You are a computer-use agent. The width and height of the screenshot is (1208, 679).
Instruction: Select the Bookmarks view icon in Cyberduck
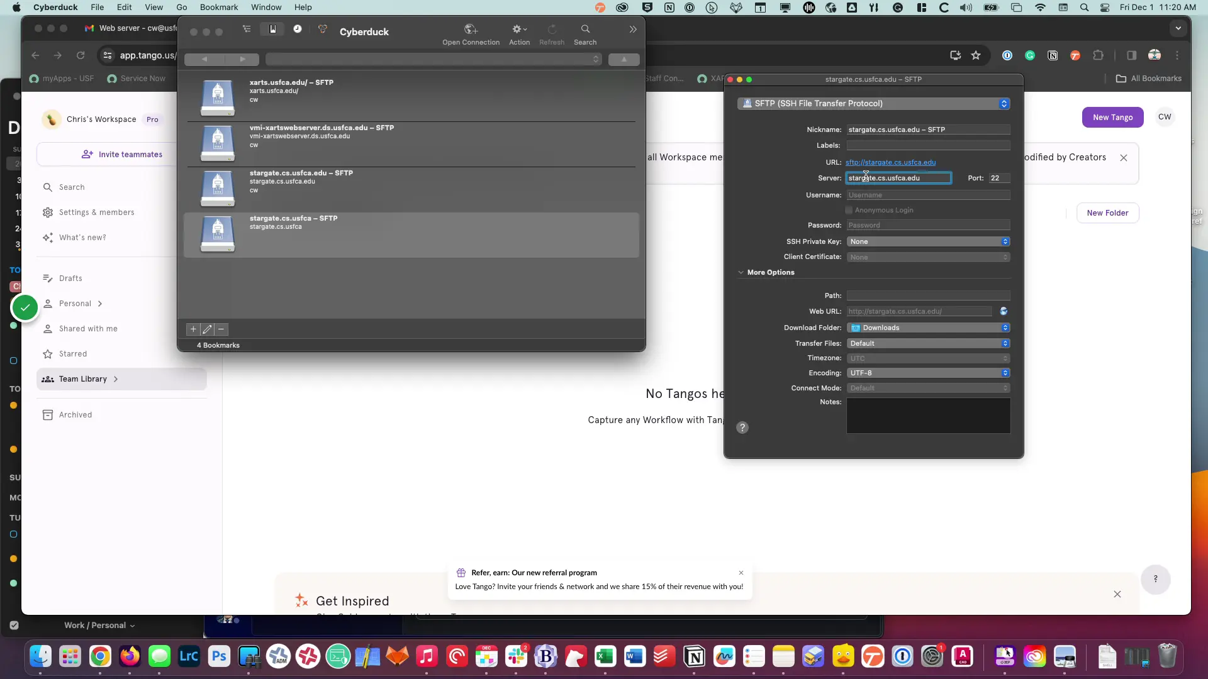[x=272, y=29]
